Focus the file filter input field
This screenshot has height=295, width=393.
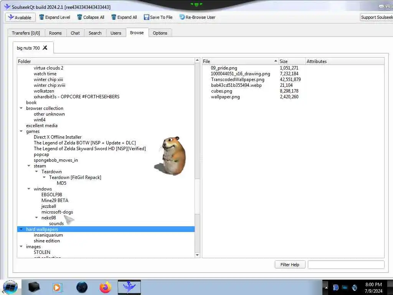[346, 265]
